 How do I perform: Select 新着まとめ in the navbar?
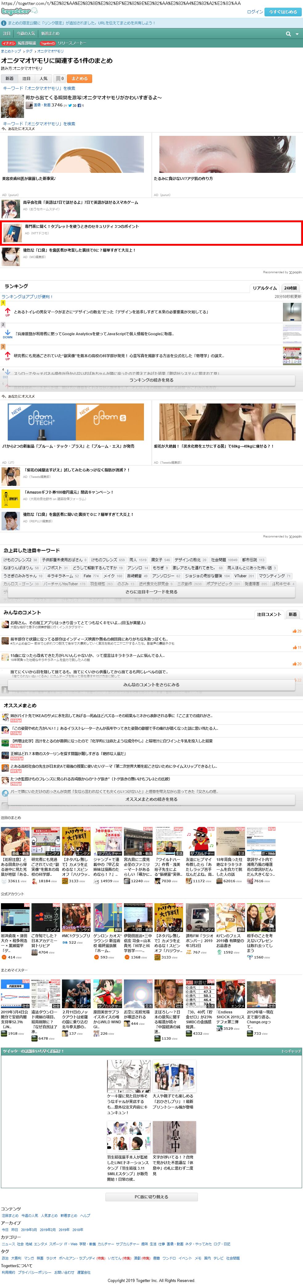pos(50,33)
